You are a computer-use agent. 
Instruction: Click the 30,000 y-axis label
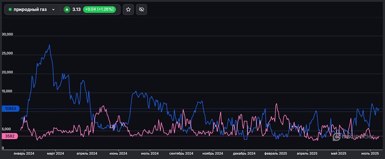click(x=8, y=35)
